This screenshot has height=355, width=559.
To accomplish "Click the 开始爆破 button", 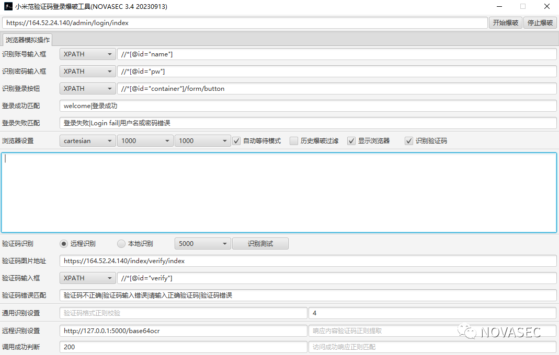I will point(505,23).
